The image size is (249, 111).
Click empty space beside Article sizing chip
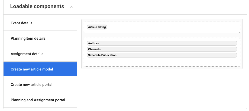pyautogui.click(x=173, y=27)
